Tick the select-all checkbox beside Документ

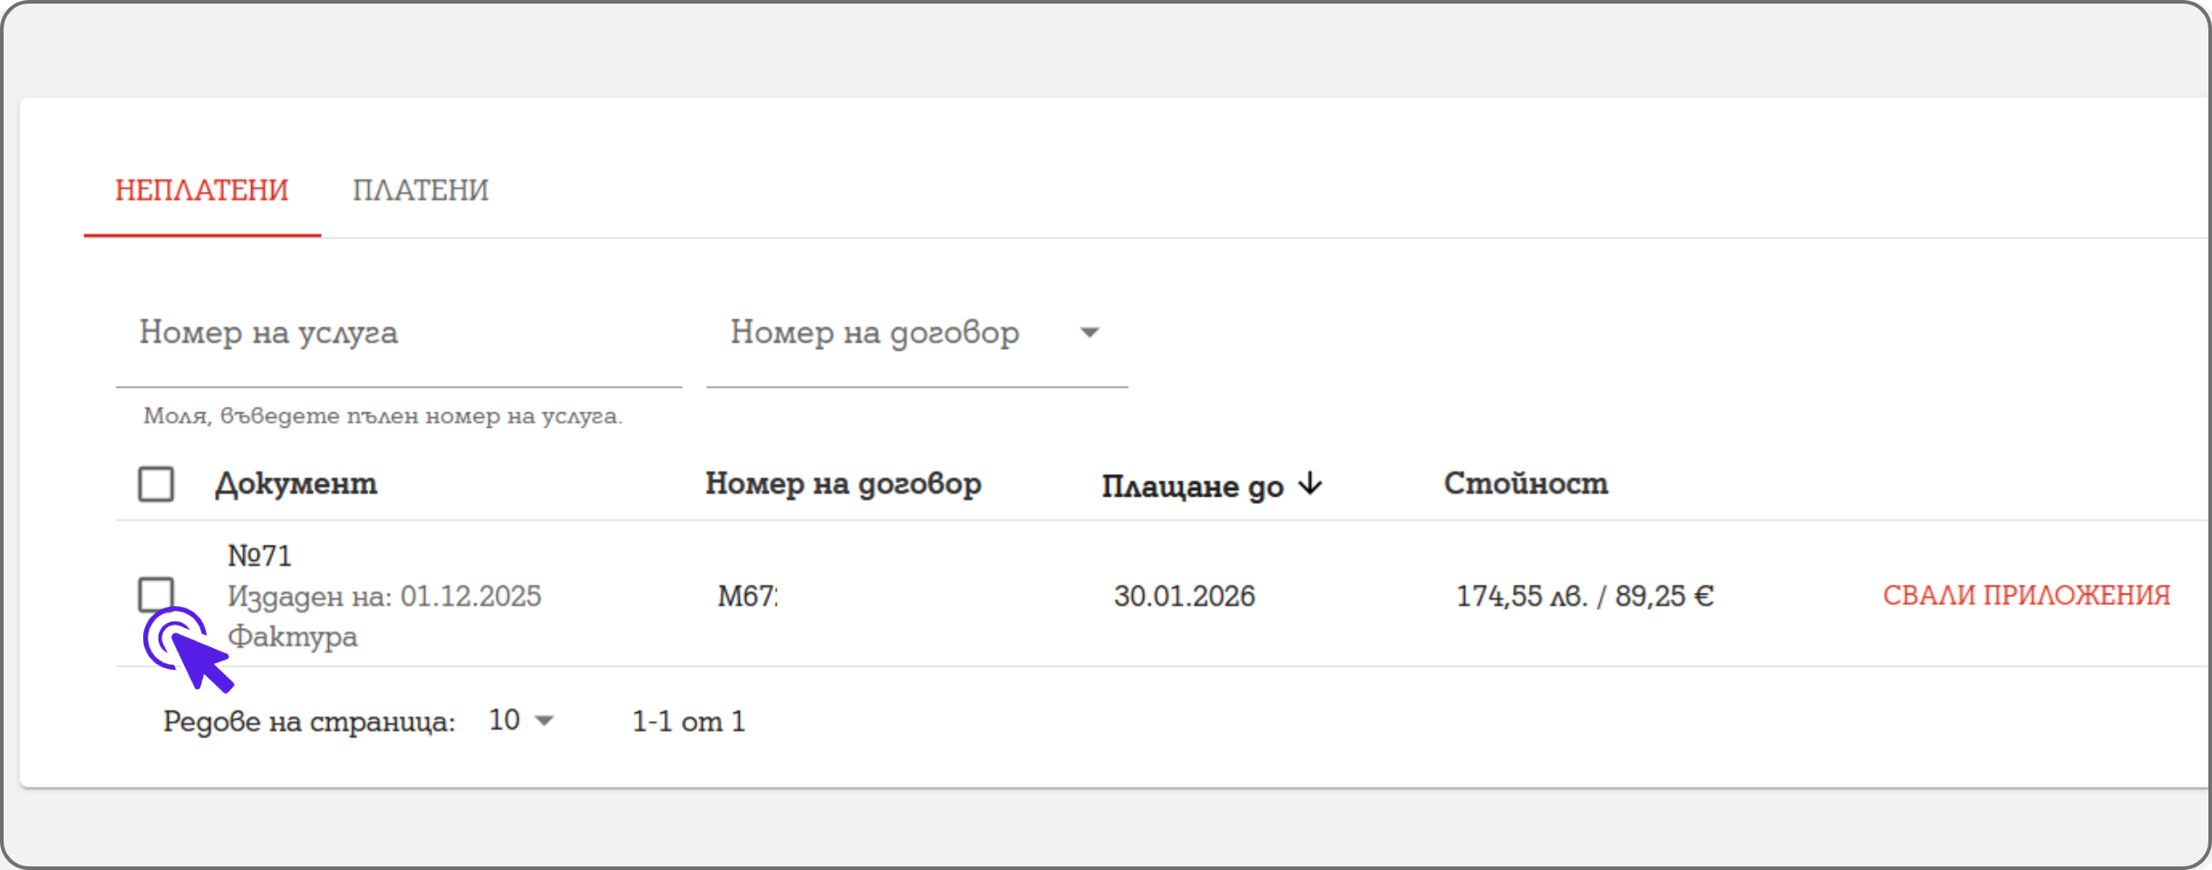pyautogui.click(x=156, y=484)
